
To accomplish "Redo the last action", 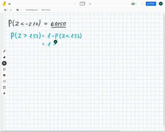I will (11, 10).
